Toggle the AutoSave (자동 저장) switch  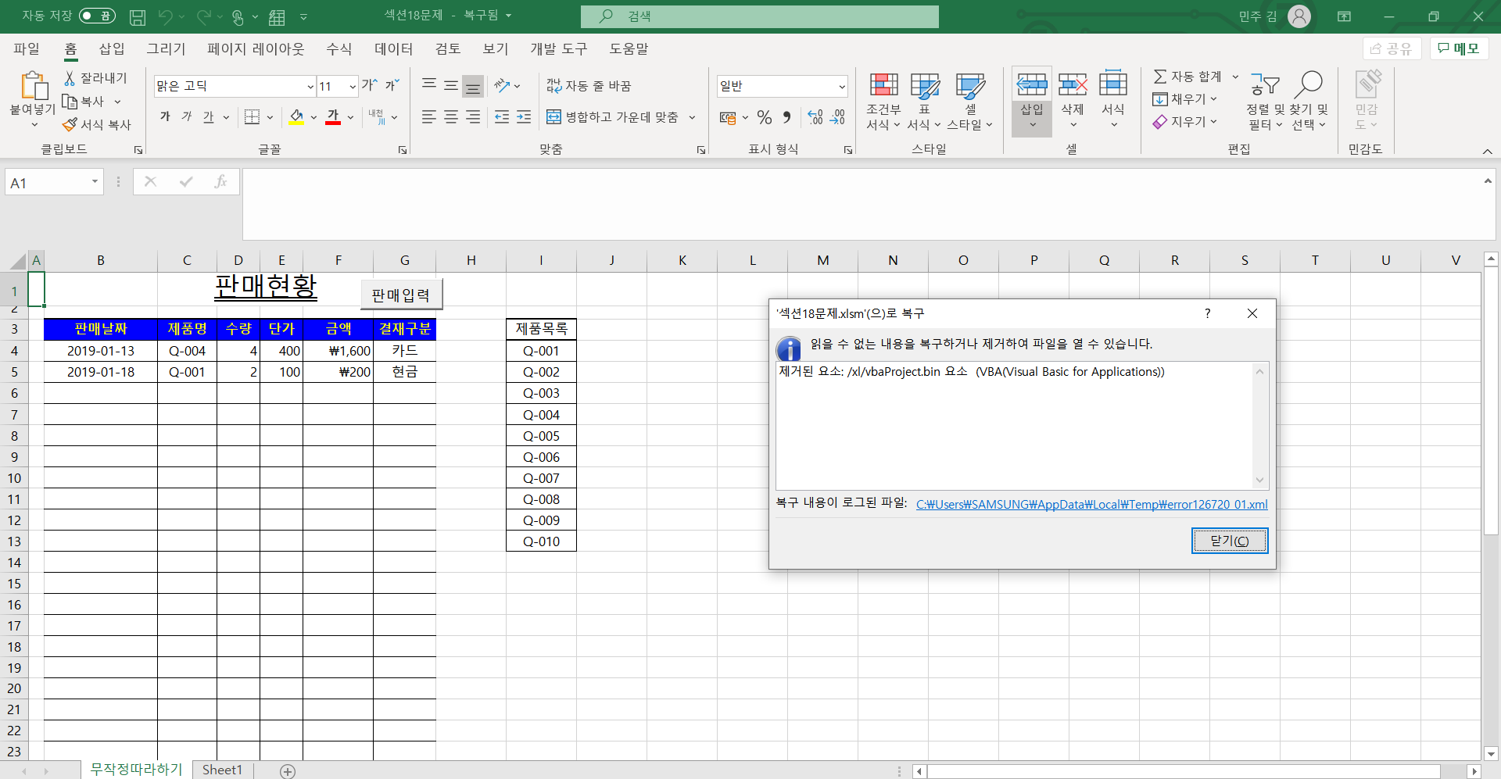pos(97,16)
